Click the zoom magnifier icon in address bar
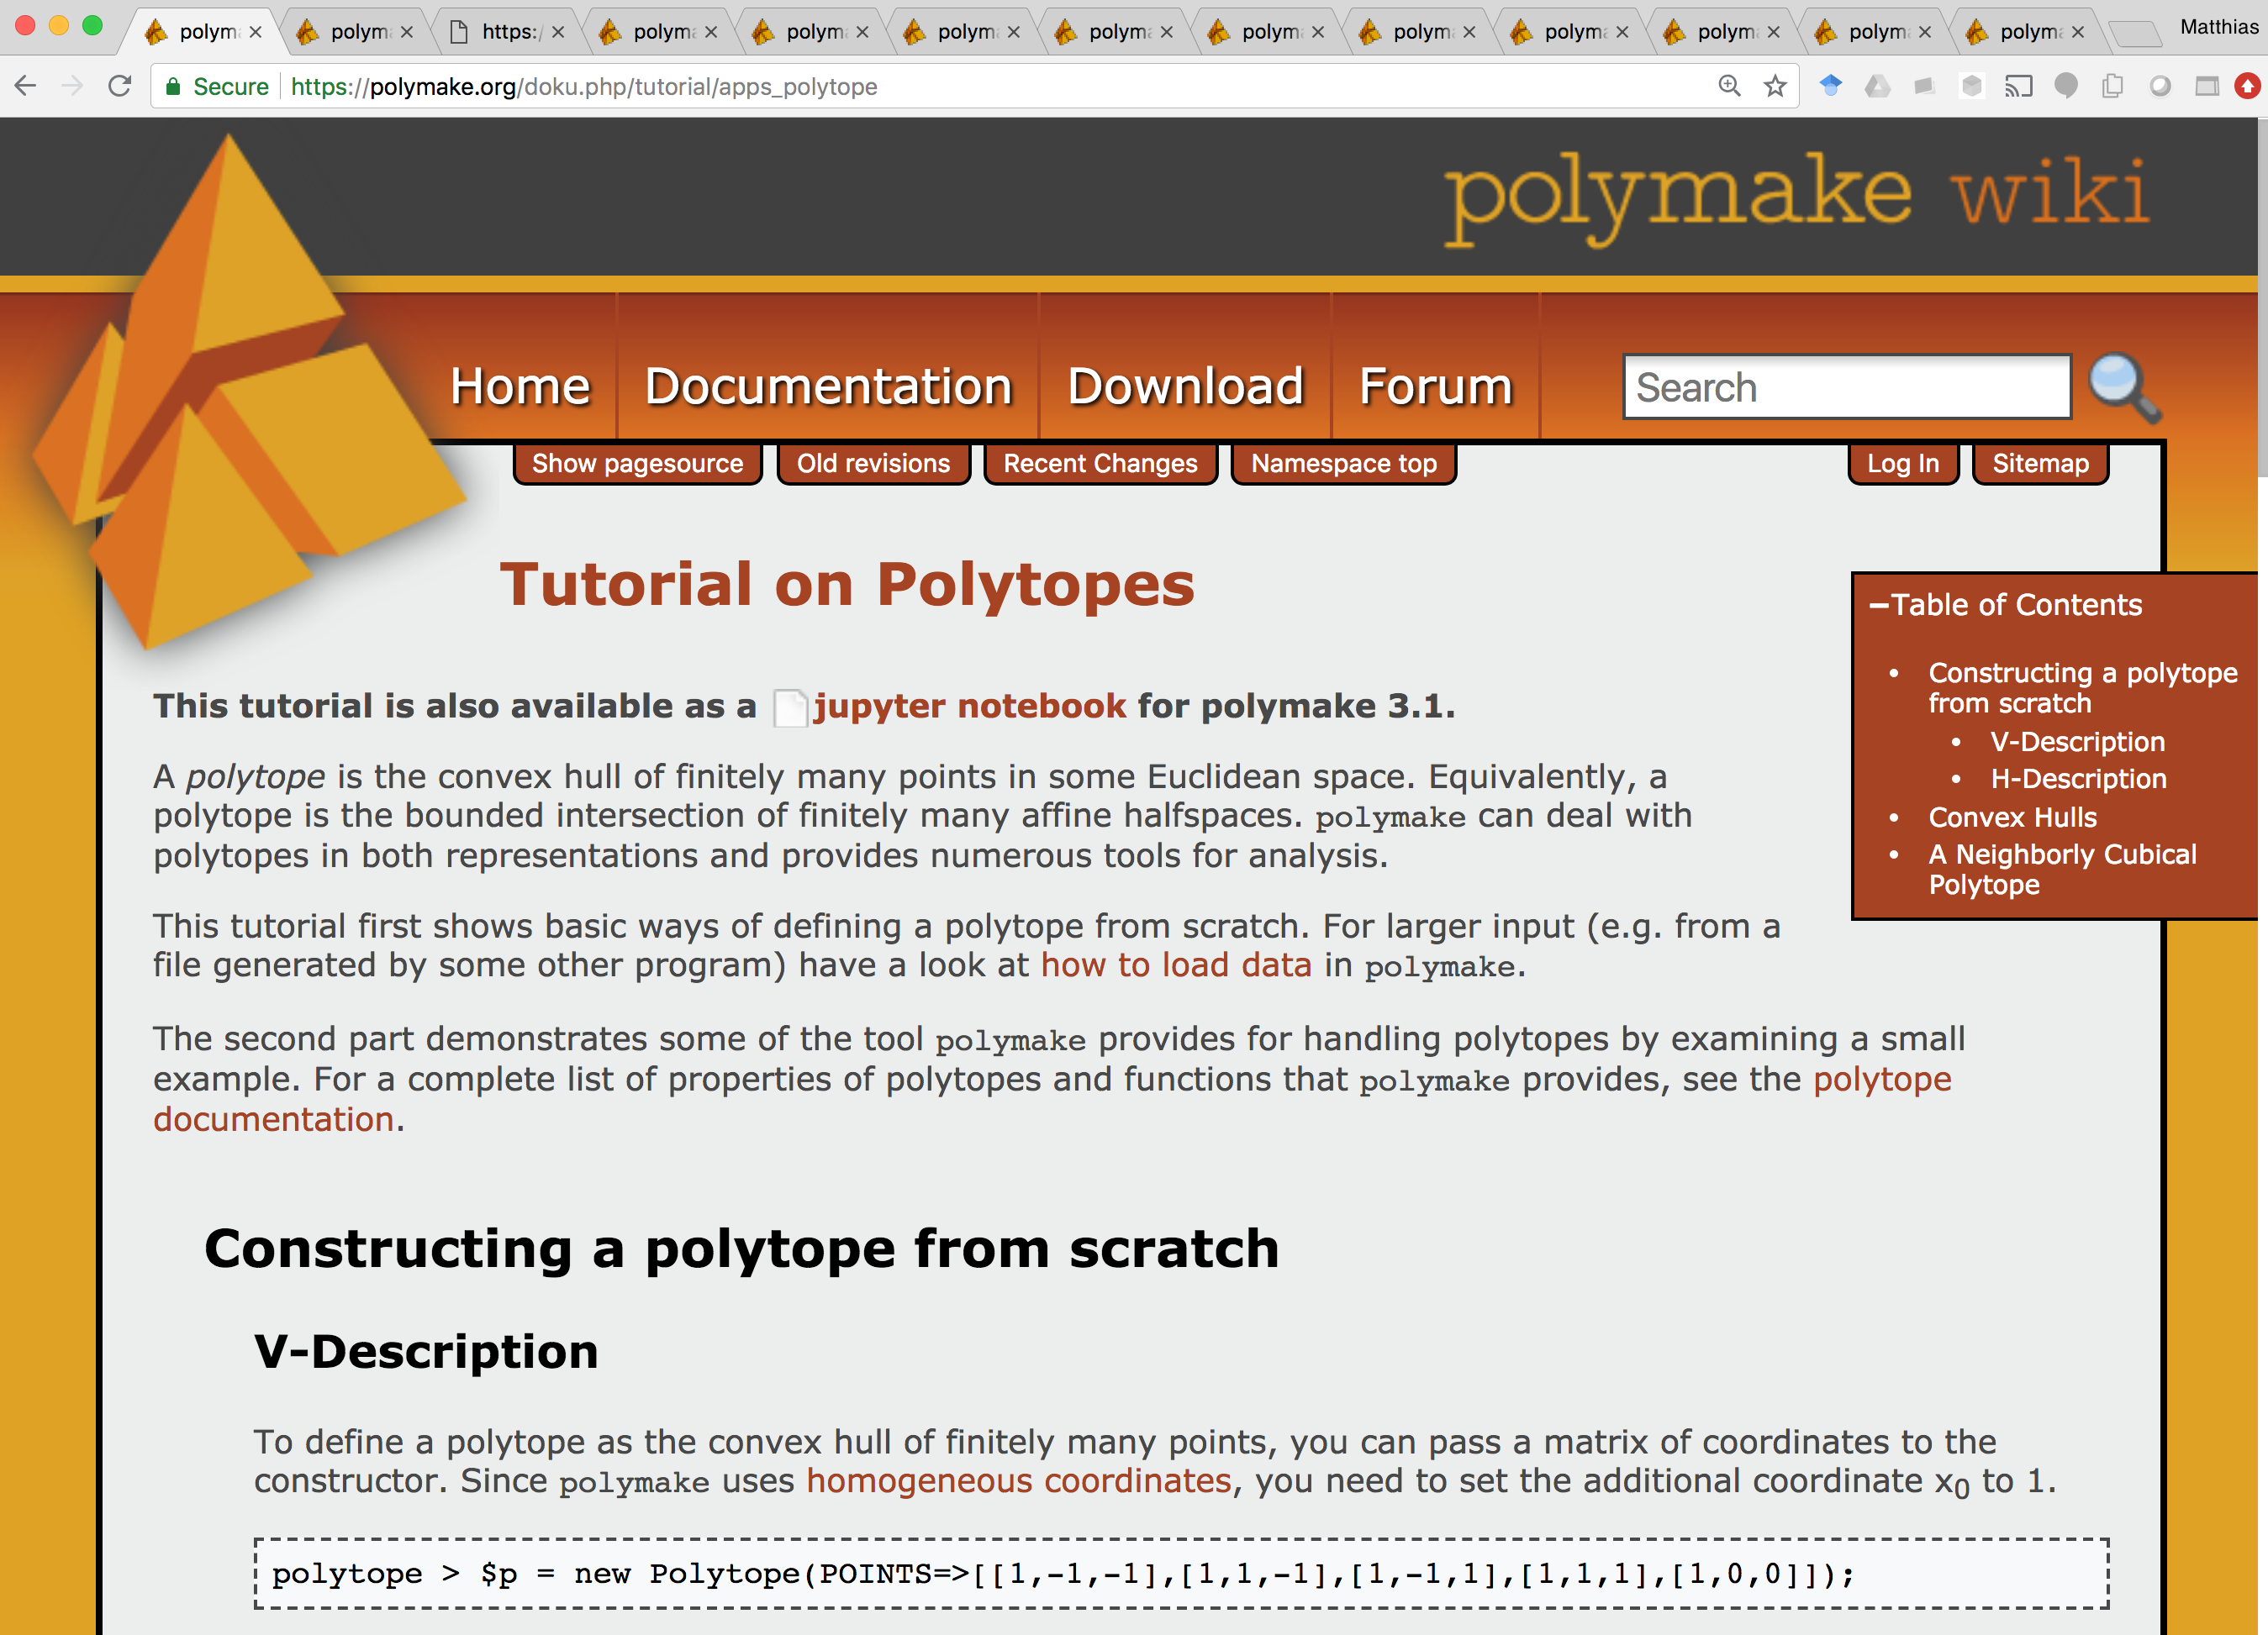 (x=1729, y=87)
